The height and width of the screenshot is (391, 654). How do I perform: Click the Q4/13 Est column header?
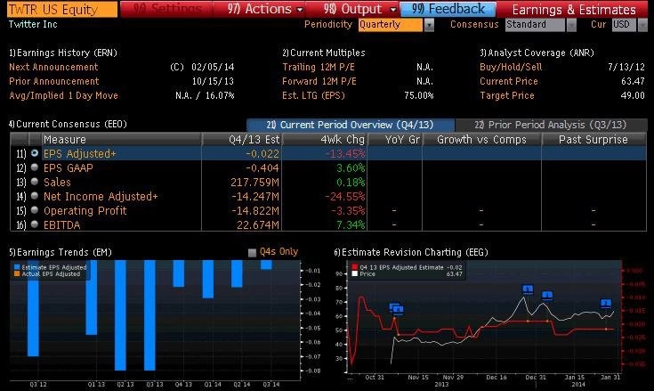pyautogui.click(x=242, y=139)
